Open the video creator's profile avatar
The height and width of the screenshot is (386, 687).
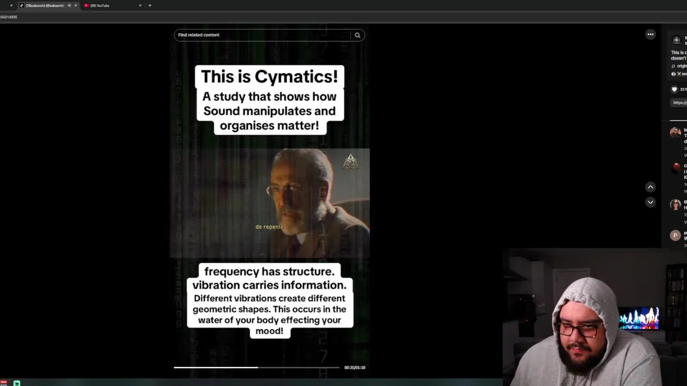676,40
